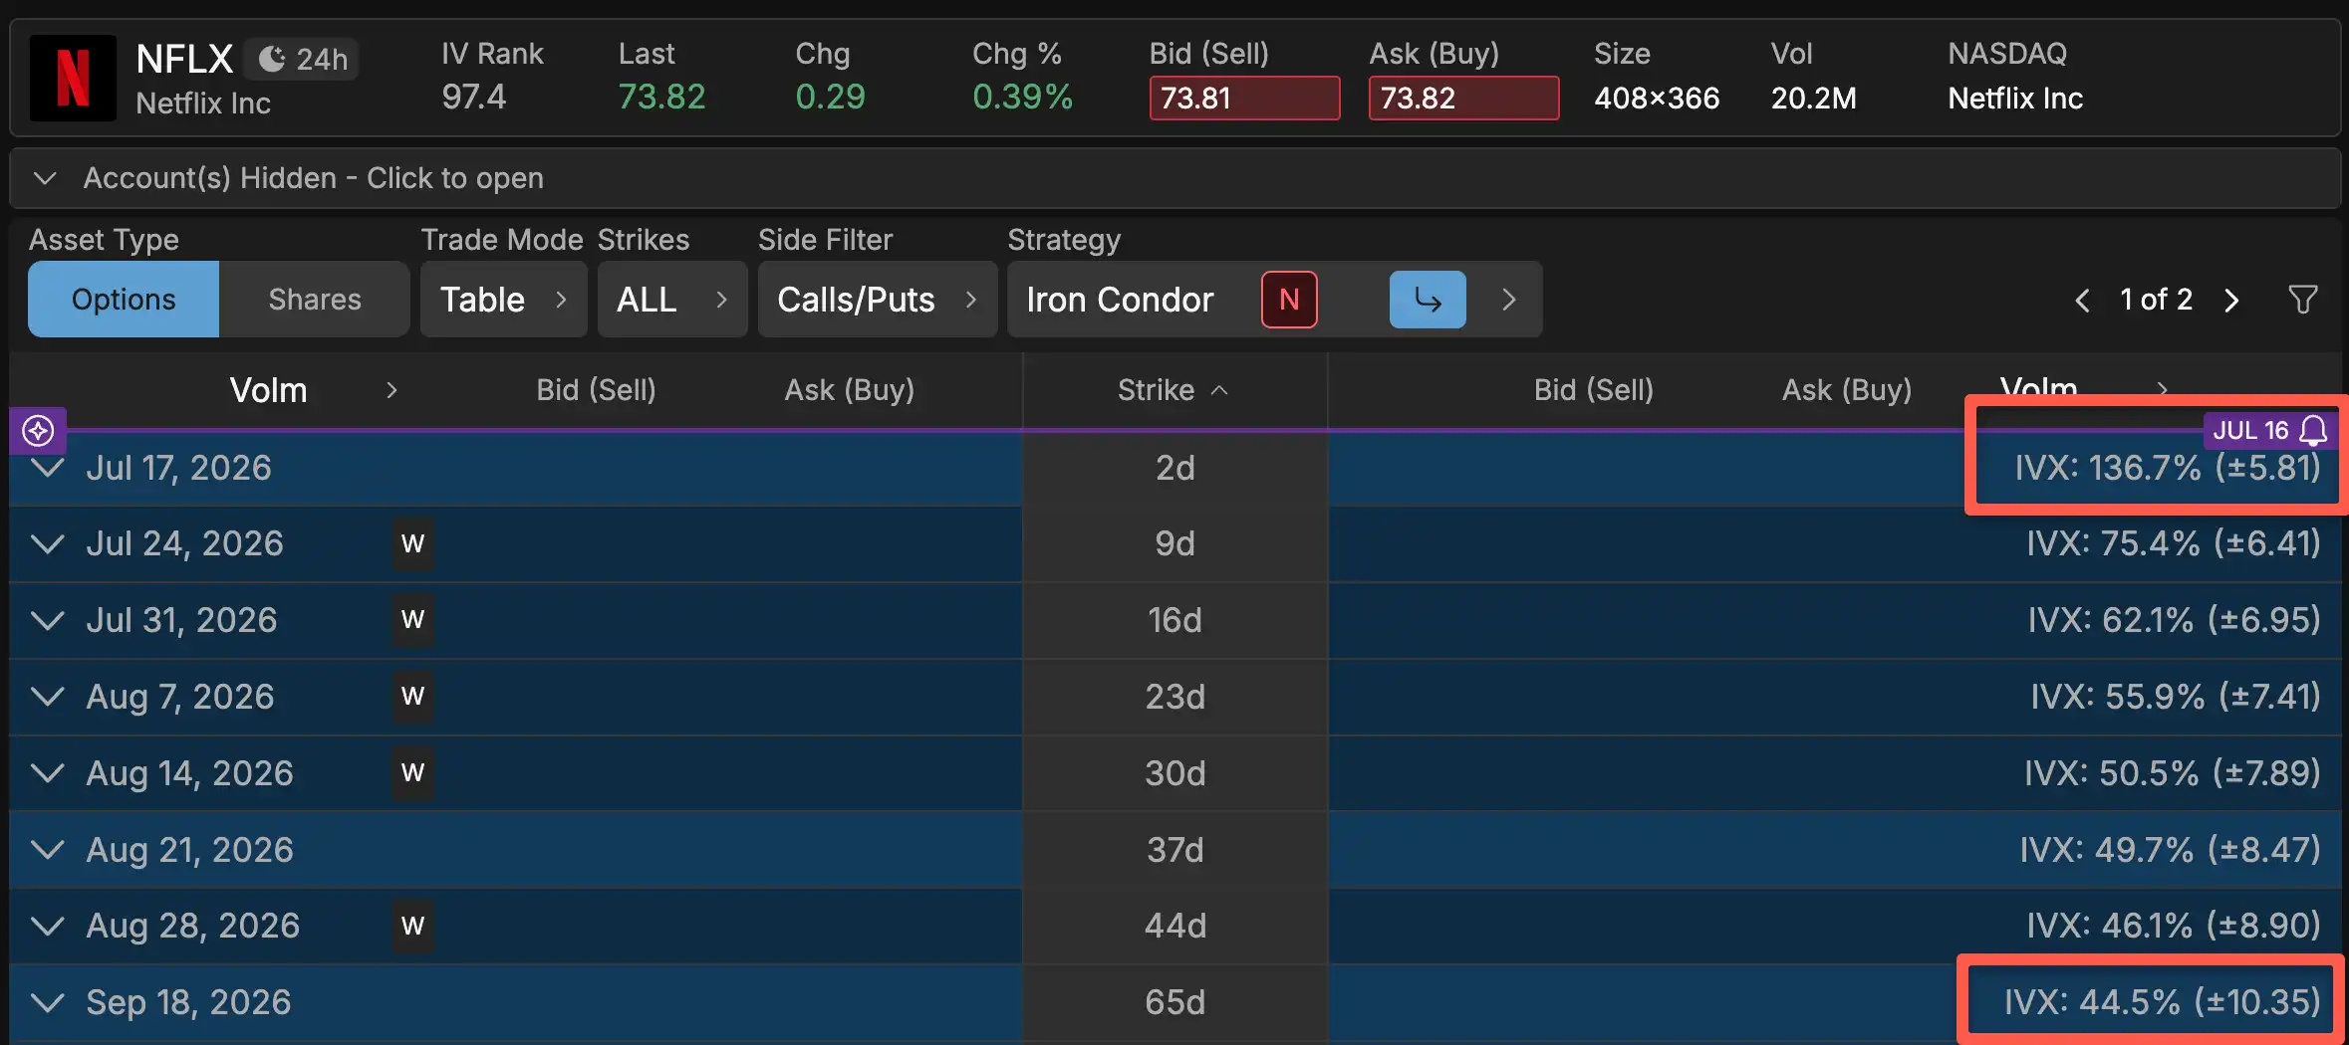Image resolution: width=2349 pixels, height=1045 pixels.
Task: Click the IVX: 44.5% (±10.35) value
Action: [x=2163, y=1002]
